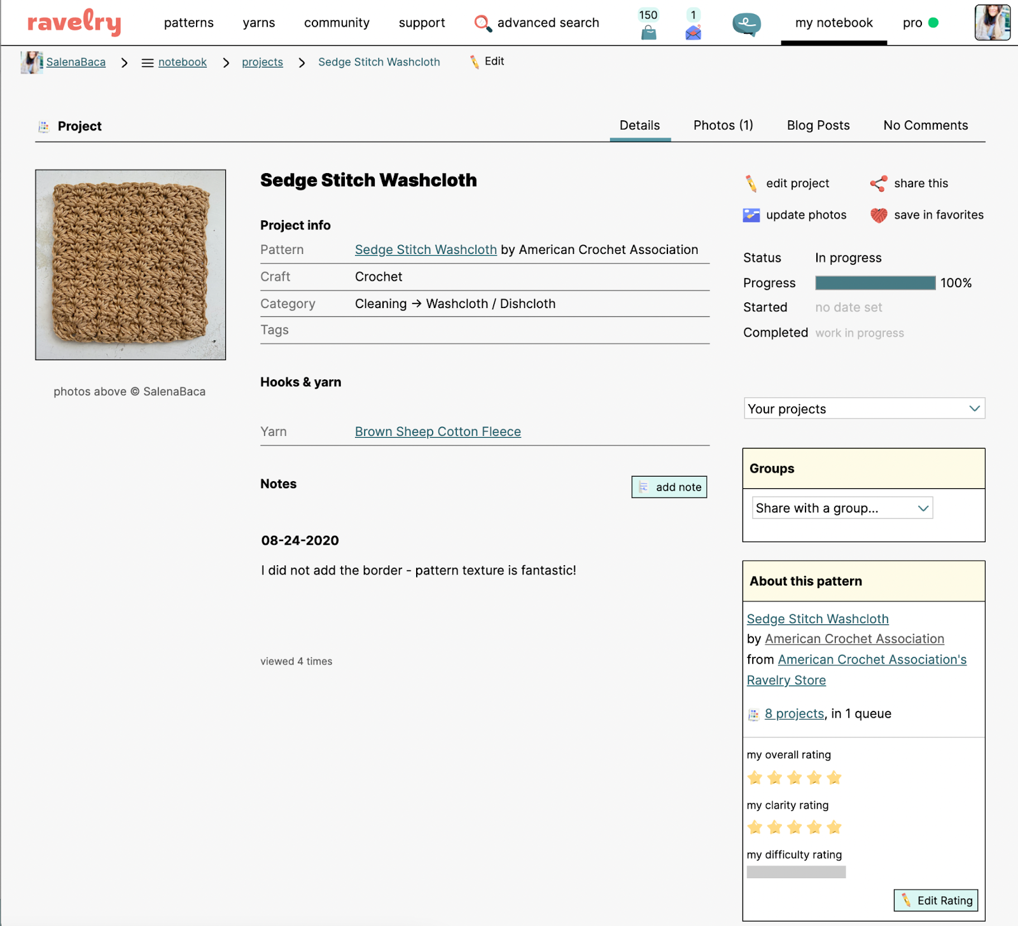Viewport: 1018px width, 926px height.
Task: Open the washcloth project photo thumbnail
Action: 130,265
